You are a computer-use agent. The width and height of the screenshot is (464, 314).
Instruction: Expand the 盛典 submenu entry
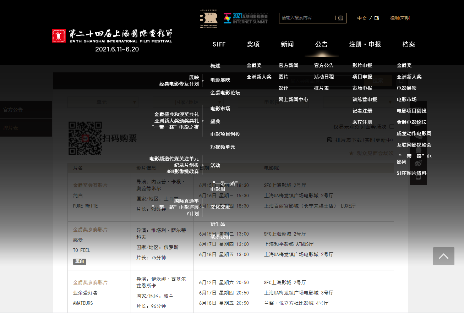[215, 121]
